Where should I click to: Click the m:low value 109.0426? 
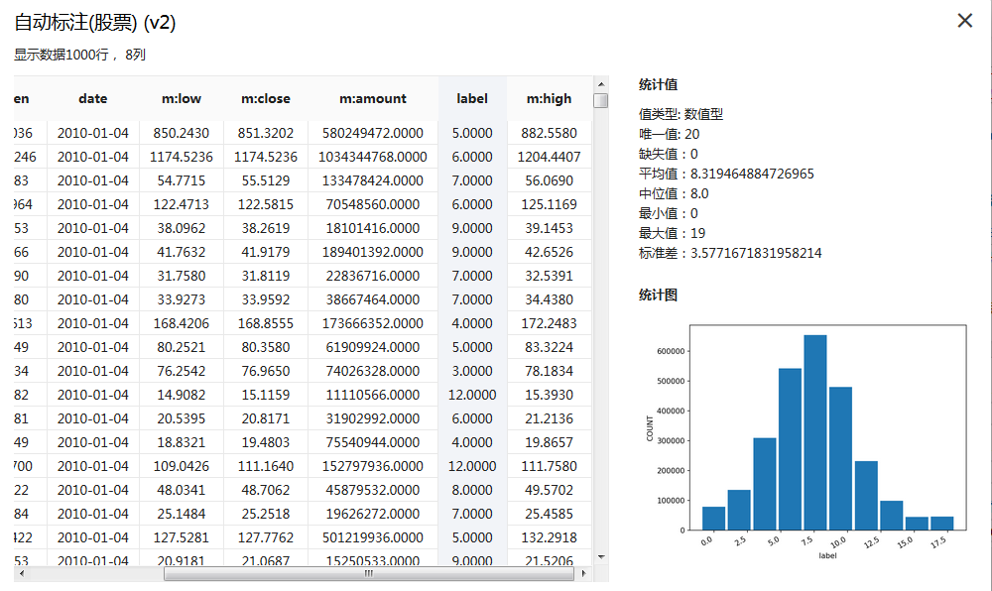click(x=181, y=466)
